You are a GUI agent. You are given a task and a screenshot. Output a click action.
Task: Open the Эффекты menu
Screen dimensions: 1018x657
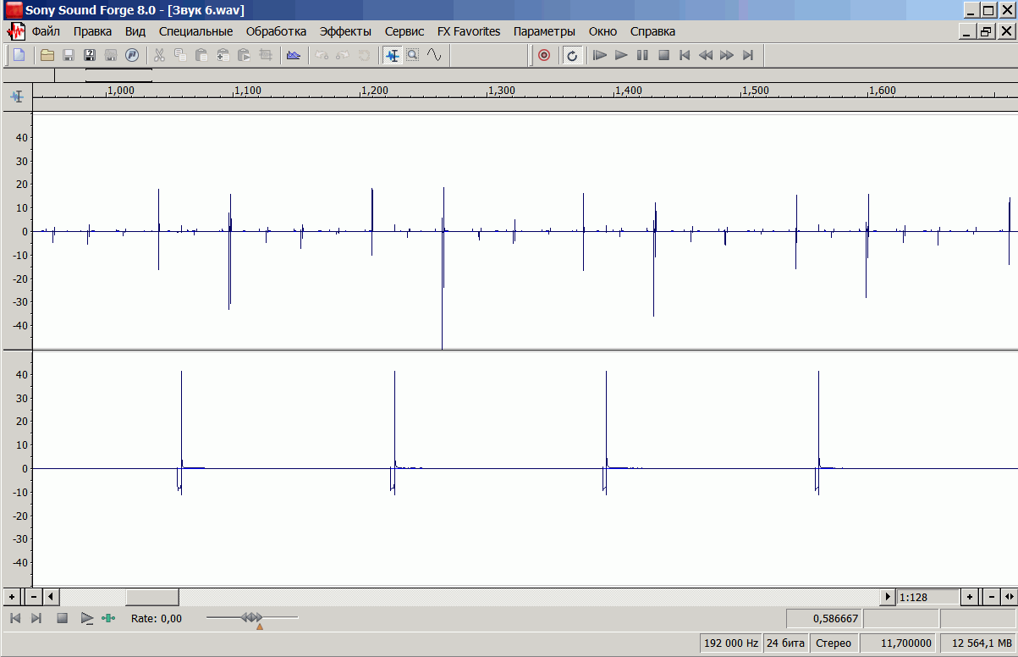click(345, 31)
